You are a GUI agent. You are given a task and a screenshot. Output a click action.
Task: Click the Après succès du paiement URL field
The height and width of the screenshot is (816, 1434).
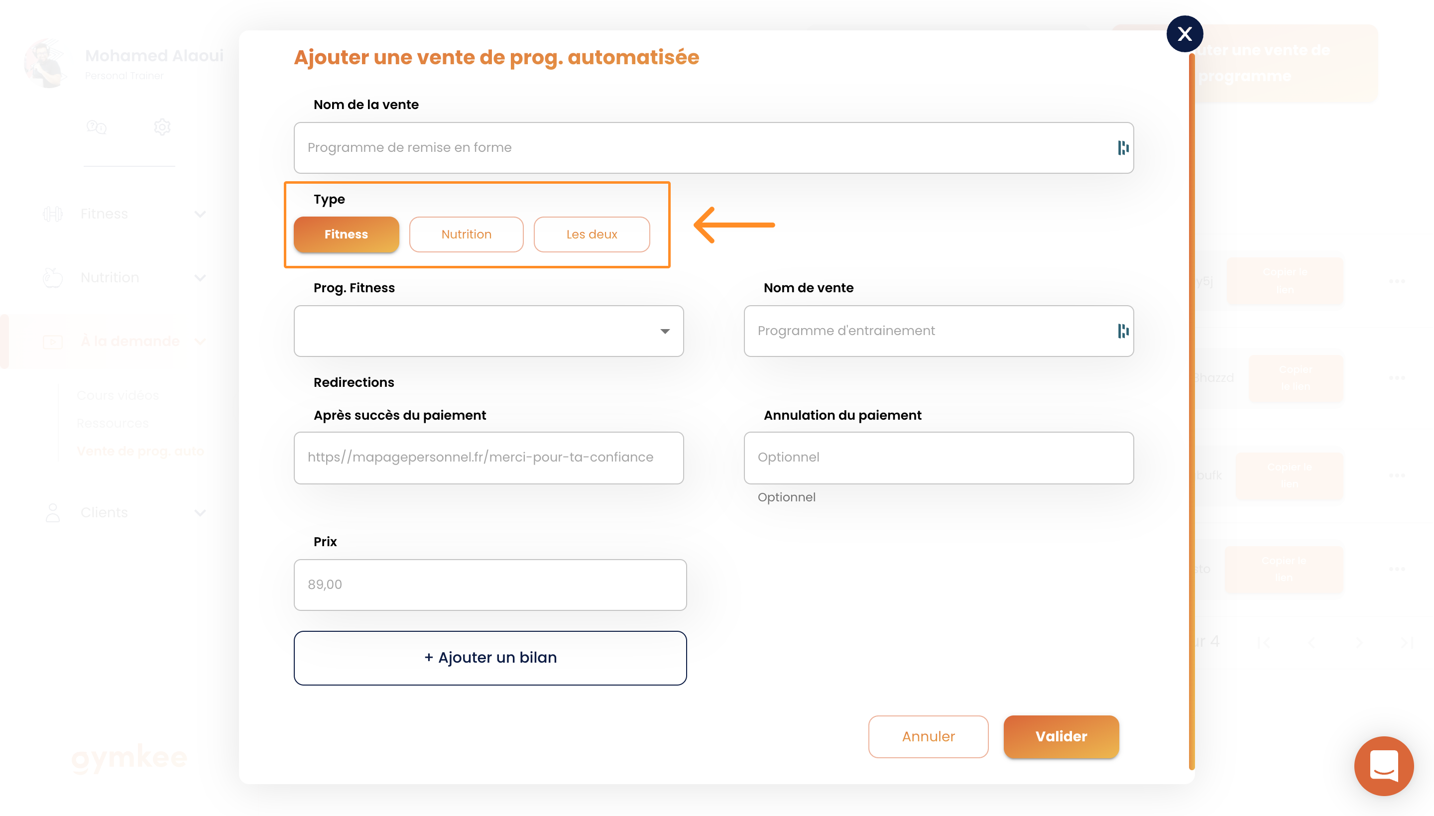click(488, 458)
